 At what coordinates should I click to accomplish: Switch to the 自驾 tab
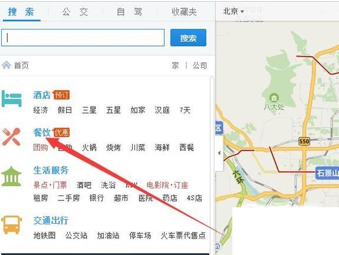pyautogui.click(x=129, y=12)
